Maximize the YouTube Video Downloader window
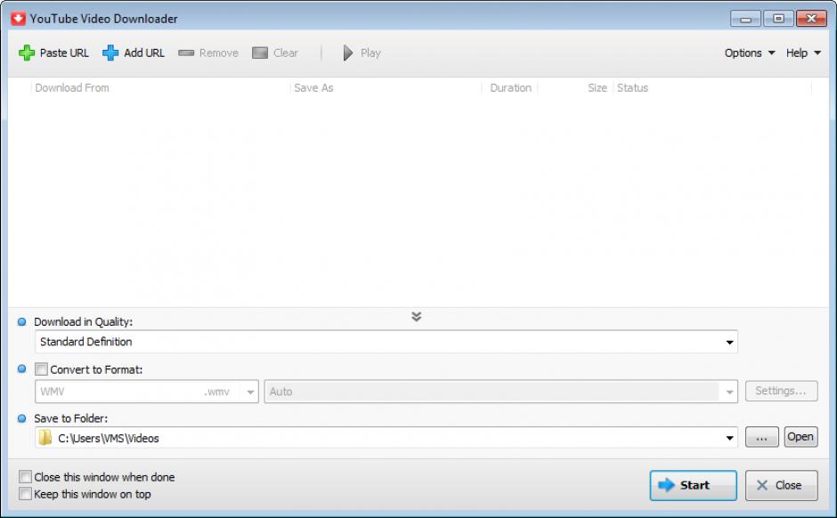This screenshot has width=837, height=518. (x=778, y=19)
